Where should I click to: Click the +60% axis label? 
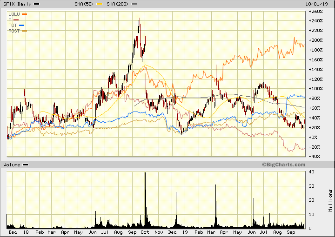tap(314, 108)
